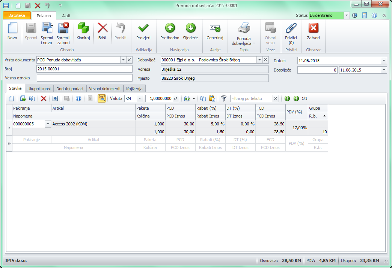
Task: Focus the Filtriraj po tekstu search box
Action: pyautogui.click(x=251, y=98)
